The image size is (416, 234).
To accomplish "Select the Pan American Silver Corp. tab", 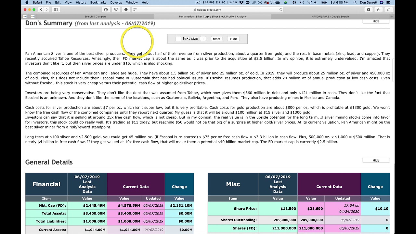I will pos(213,16).
